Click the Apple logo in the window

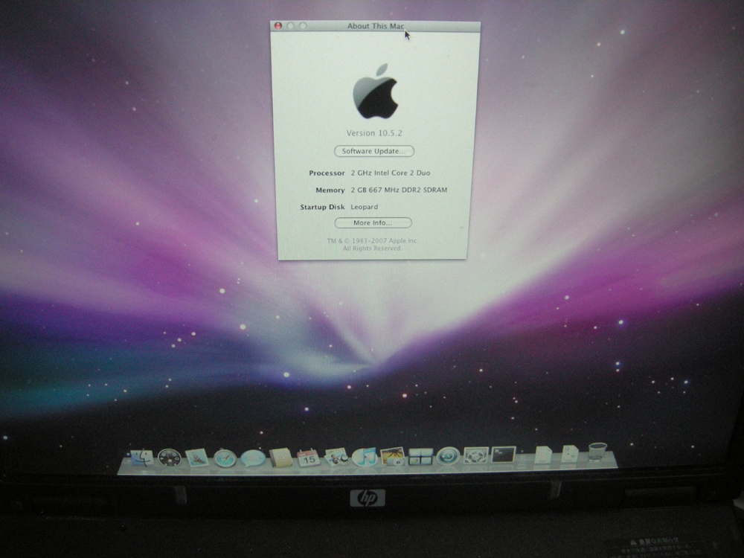click(375, 91)
